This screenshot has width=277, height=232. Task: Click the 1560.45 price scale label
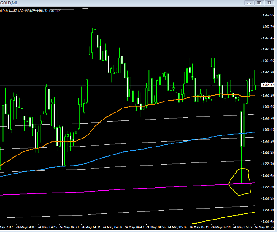tap(268, 130)
